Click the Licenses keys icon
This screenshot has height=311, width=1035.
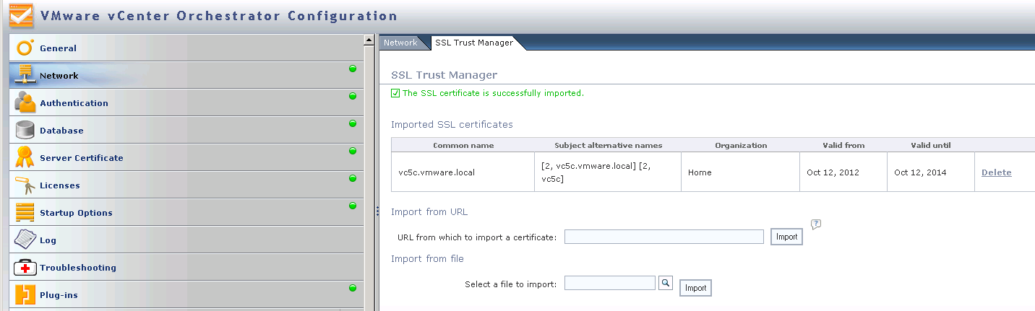coord(25,185)
